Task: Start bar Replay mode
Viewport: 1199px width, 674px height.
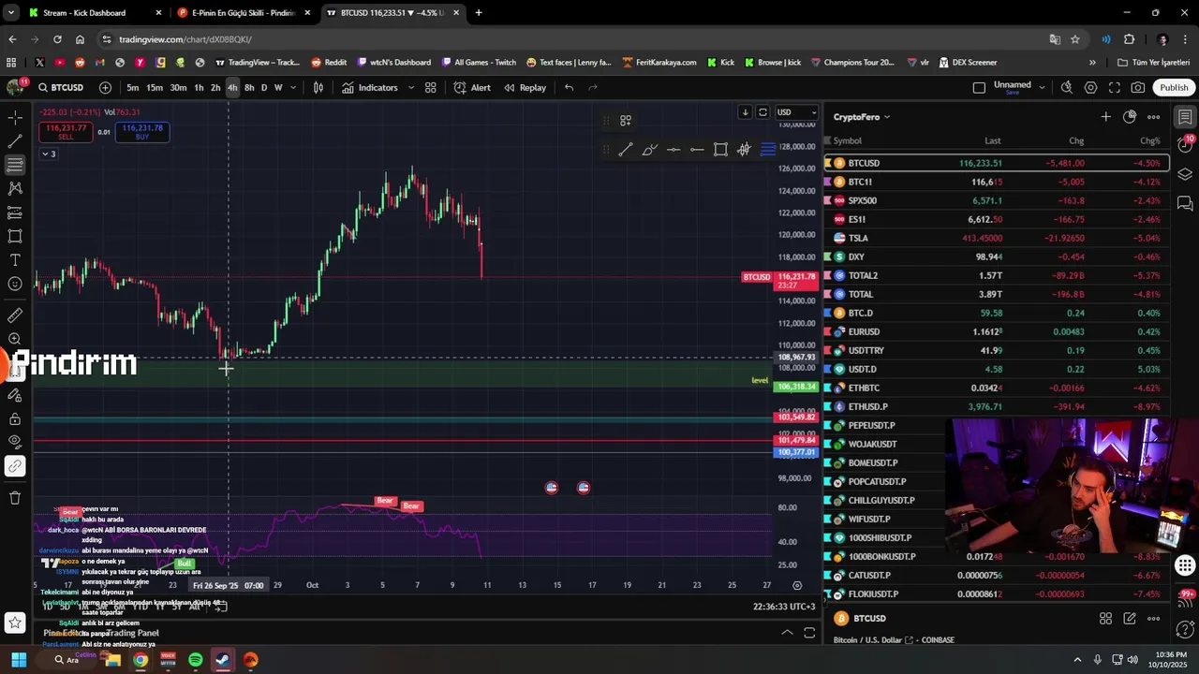Action: tap(525, 87)
